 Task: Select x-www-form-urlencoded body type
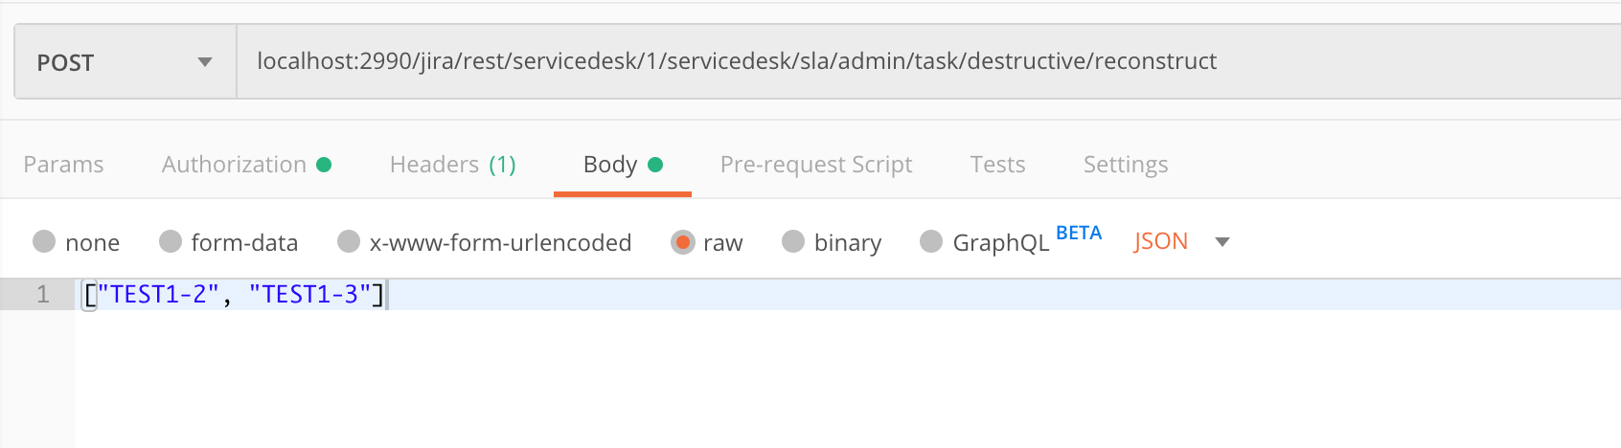(x=349, y=241)
